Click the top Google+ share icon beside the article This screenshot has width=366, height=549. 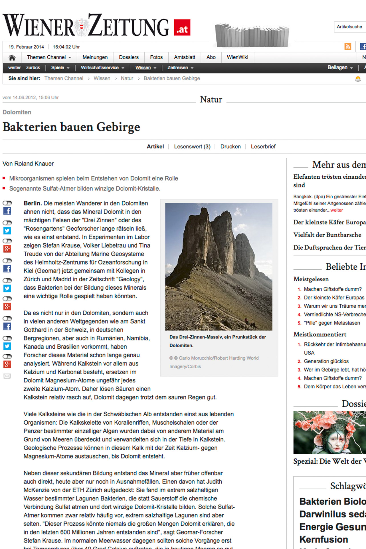(7, 249)
